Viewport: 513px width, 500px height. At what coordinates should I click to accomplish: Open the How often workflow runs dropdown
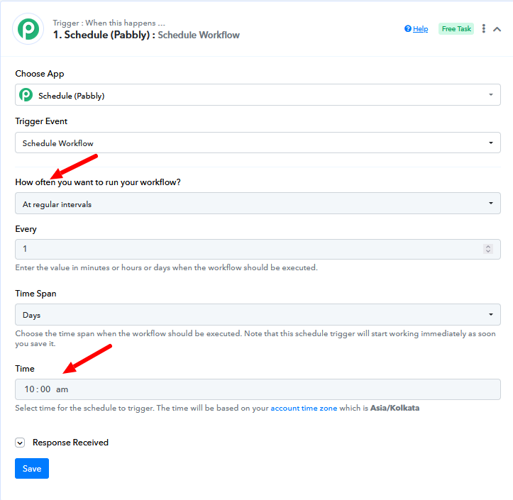(258, 204)
